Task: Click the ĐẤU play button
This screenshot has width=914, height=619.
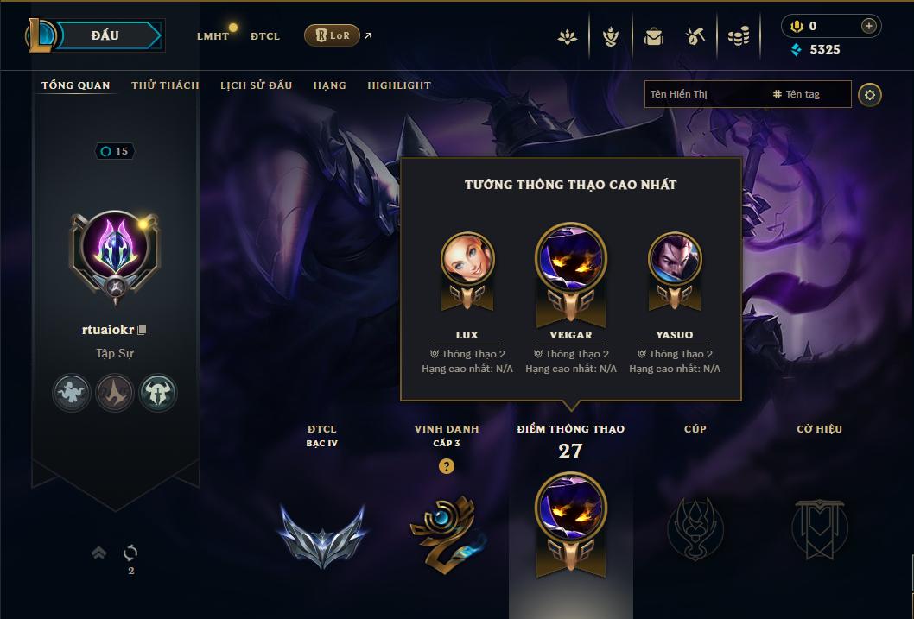Action: 105,35
